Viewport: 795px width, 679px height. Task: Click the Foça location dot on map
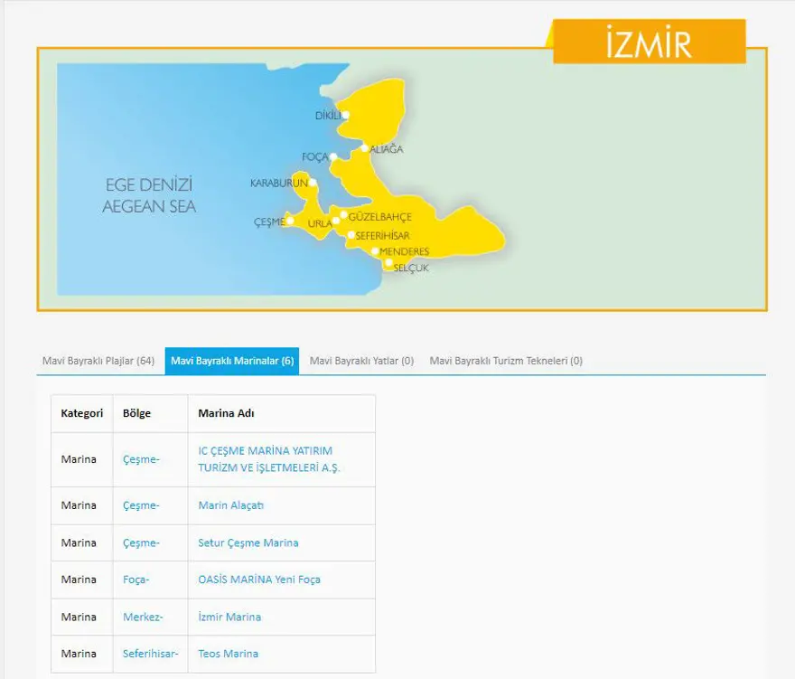click(333, 156)
